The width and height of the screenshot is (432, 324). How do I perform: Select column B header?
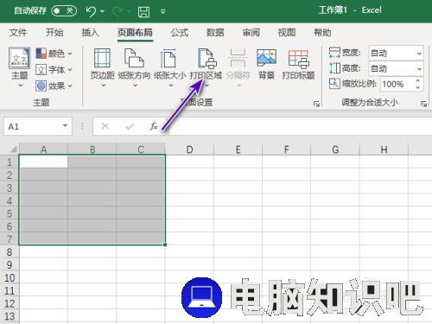coord(92,149)
